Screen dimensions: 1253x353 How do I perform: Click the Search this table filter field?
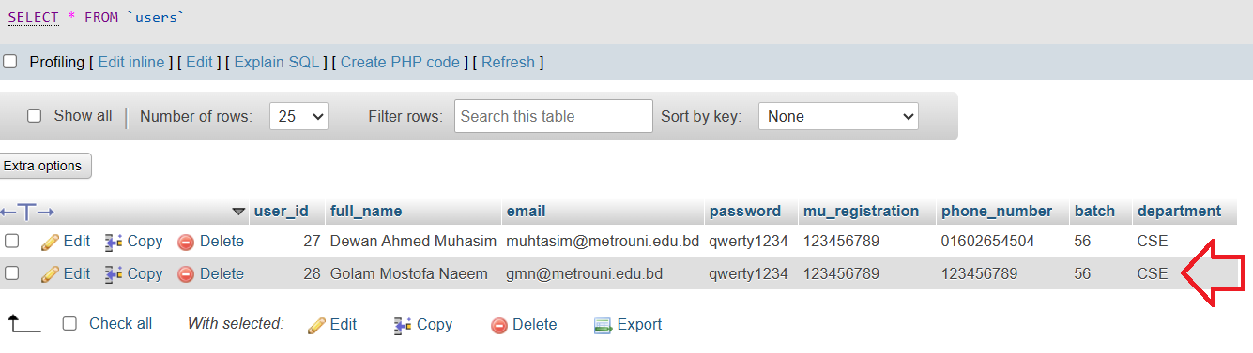(554, 117)
